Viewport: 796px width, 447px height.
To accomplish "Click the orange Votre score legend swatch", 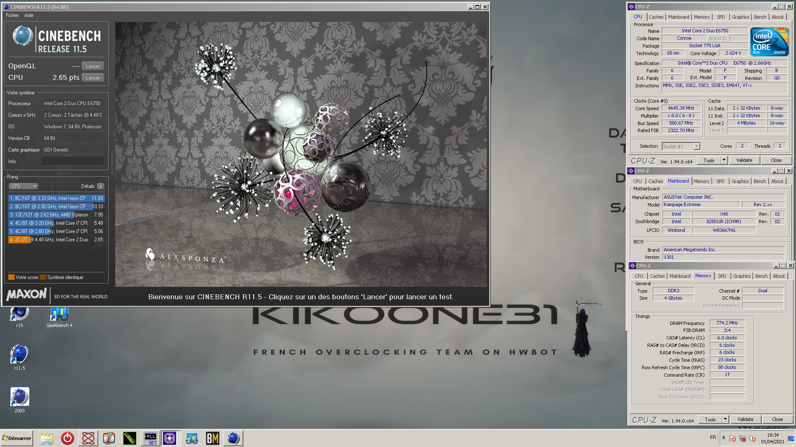I will pyautogui.click(x=11, y=277).
